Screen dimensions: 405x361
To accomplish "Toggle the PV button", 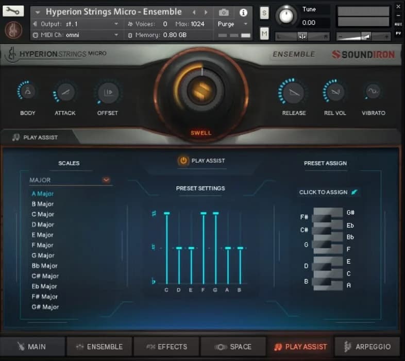I will pyautogui.click(x=398, y=33).
